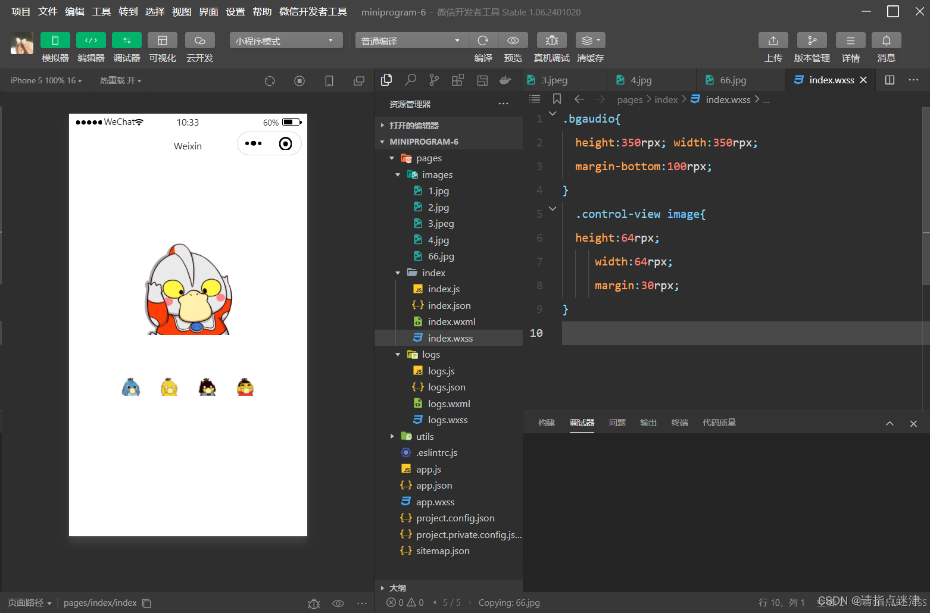This screenshot has width=930, height=613.
Task: Close the bottom debugger panel
Action: (x=913, y=424)
